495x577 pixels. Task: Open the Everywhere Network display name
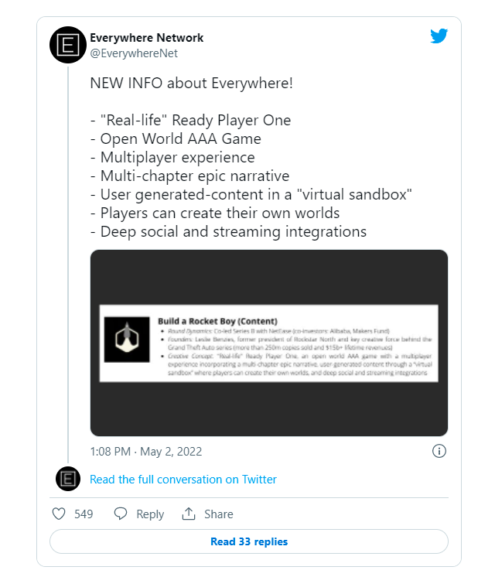[x=146, y=38]
